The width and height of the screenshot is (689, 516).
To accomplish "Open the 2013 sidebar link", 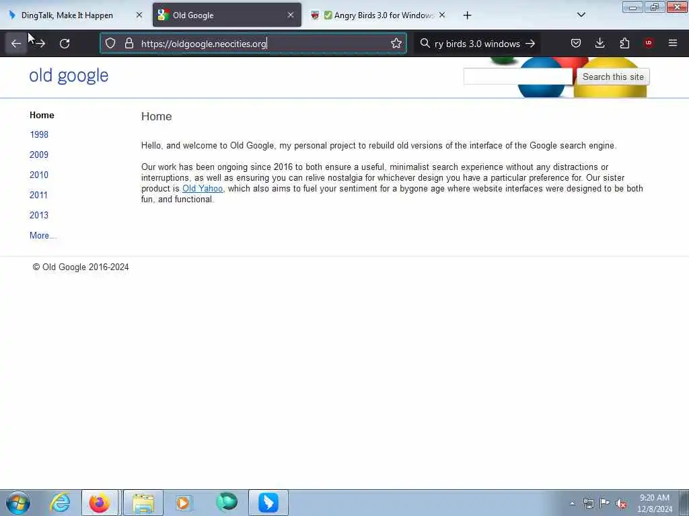I will 38,216.
